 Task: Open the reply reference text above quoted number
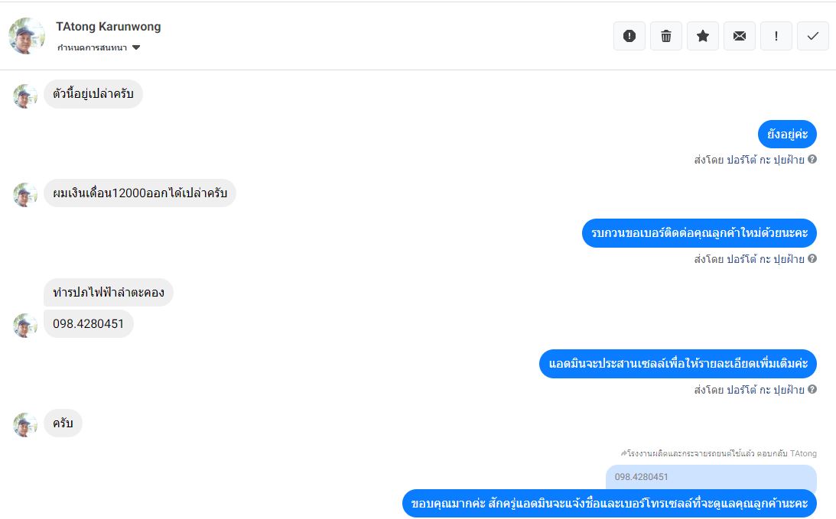click(x=718, y=453)
